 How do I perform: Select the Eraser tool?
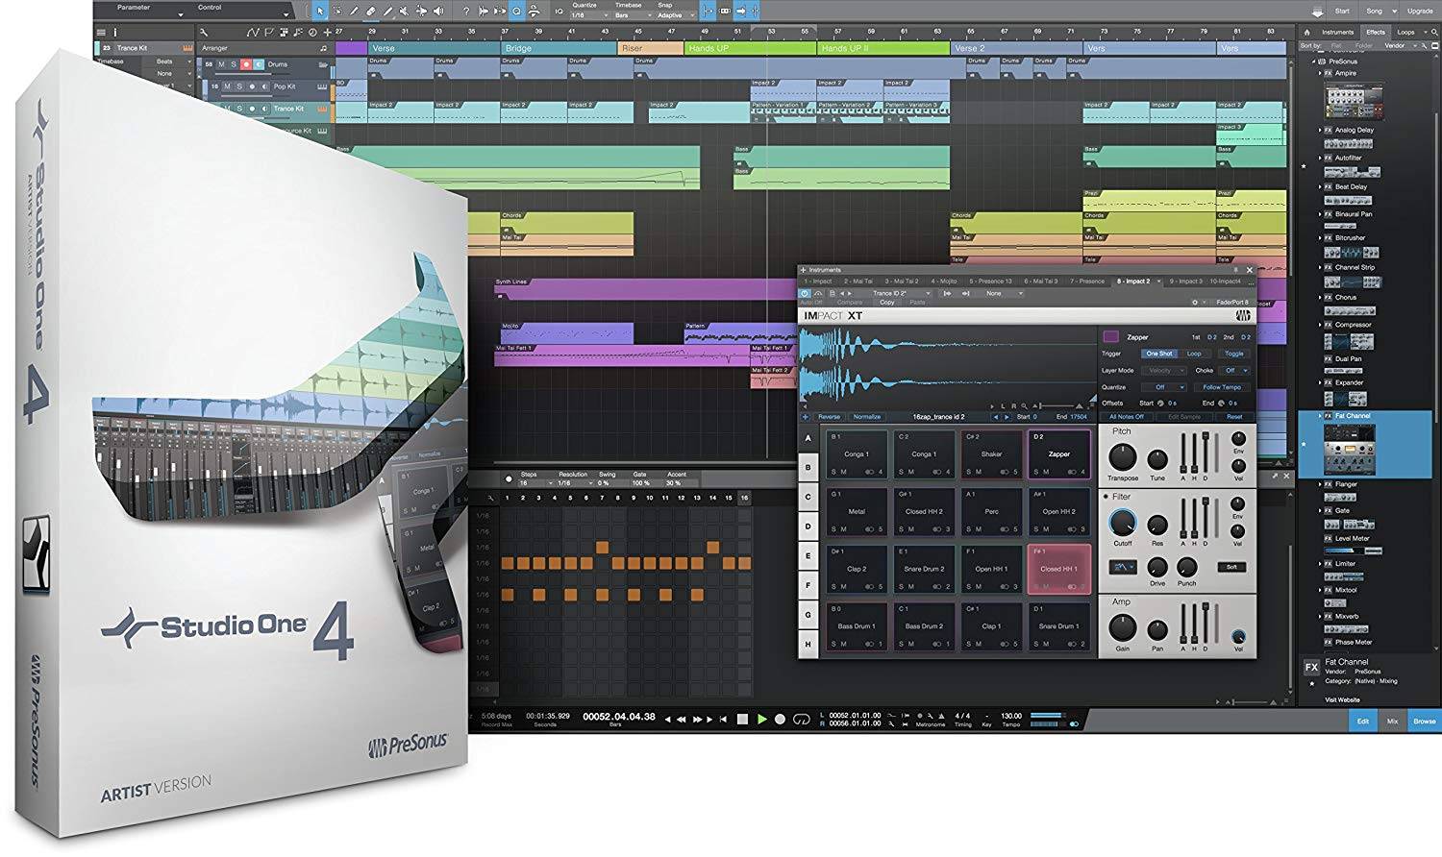pyautogui.click(x=371, y=12)
